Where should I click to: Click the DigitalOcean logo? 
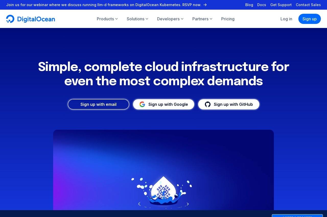[30, 19]
